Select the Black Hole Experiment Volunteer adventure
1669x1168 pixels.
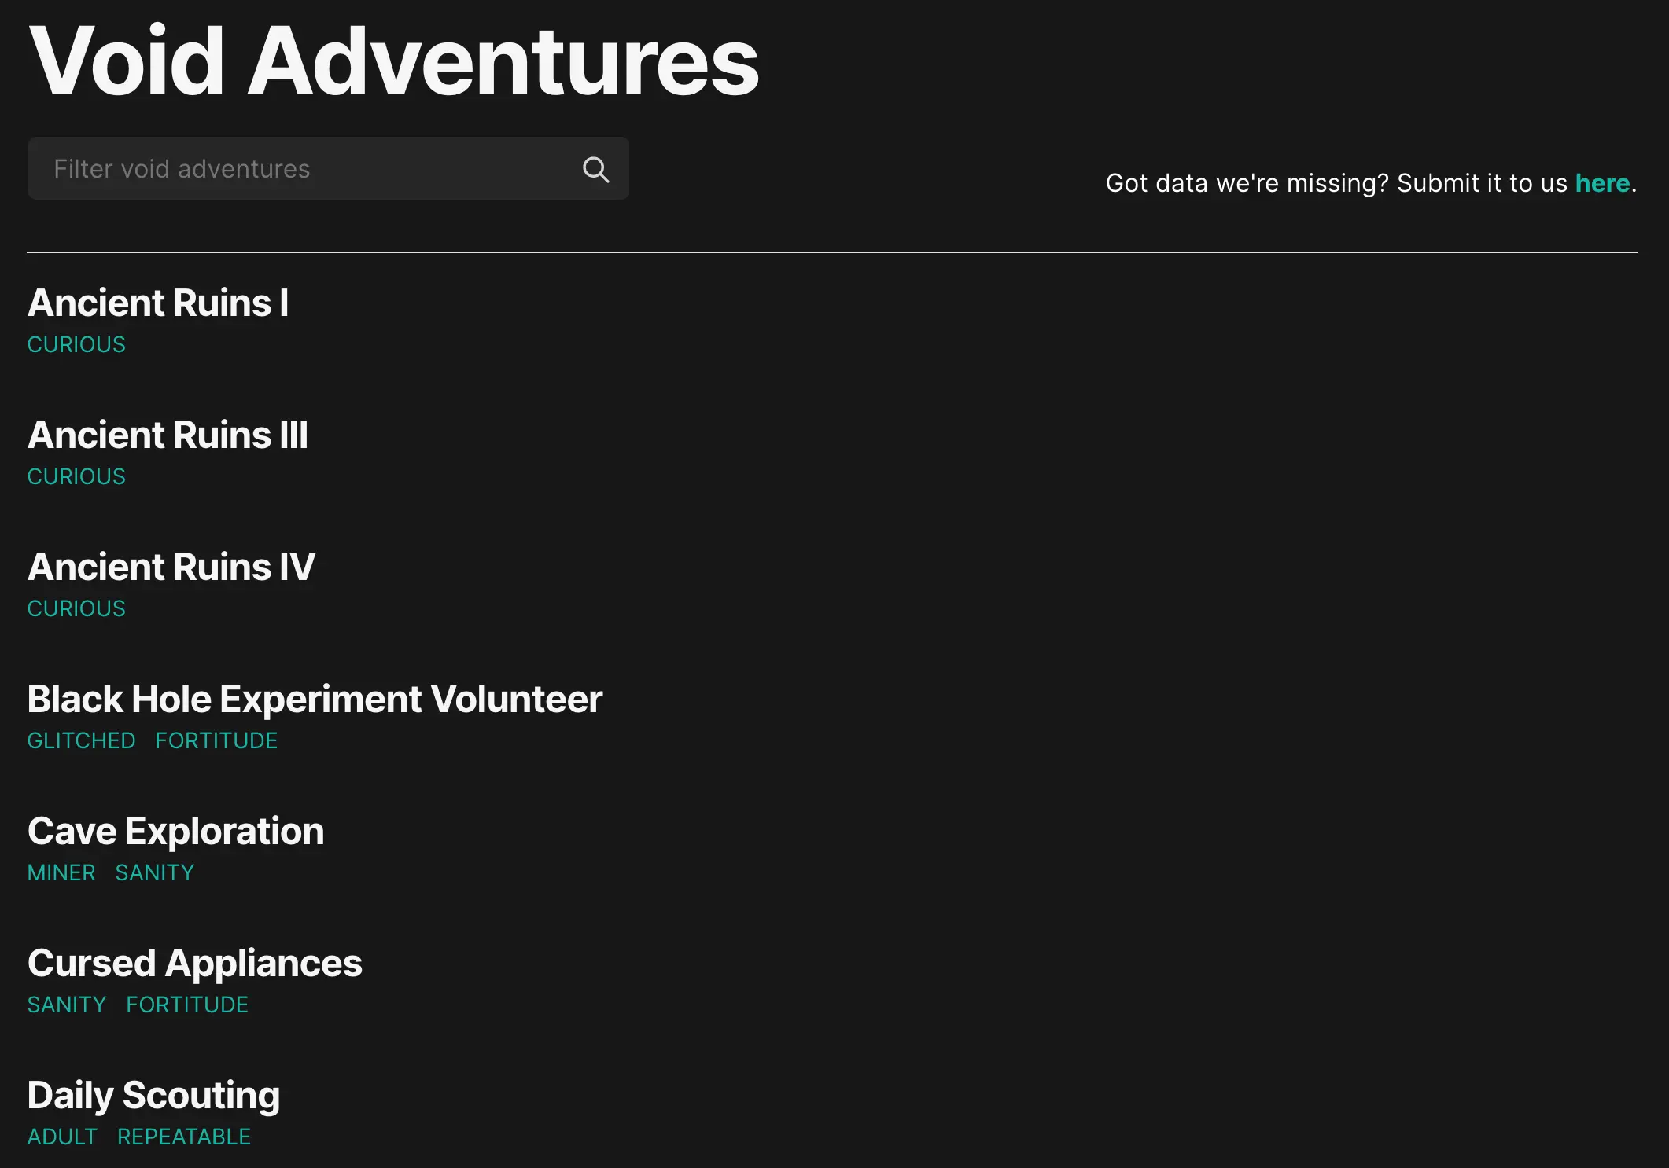[x=315, y=700]
